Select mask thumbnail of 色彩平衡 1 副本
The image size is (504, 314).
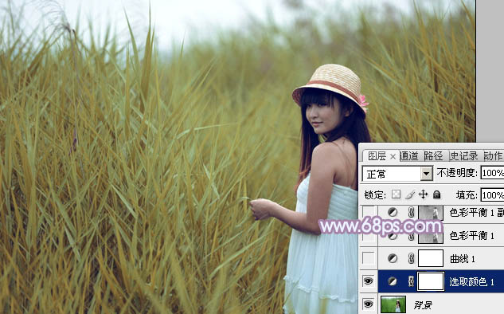[x=431, y=212]
